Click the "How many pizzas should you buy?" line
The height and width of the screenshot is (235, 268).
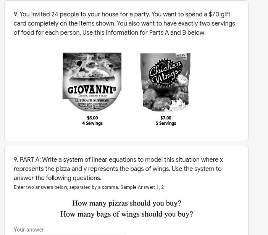point(127,203)
